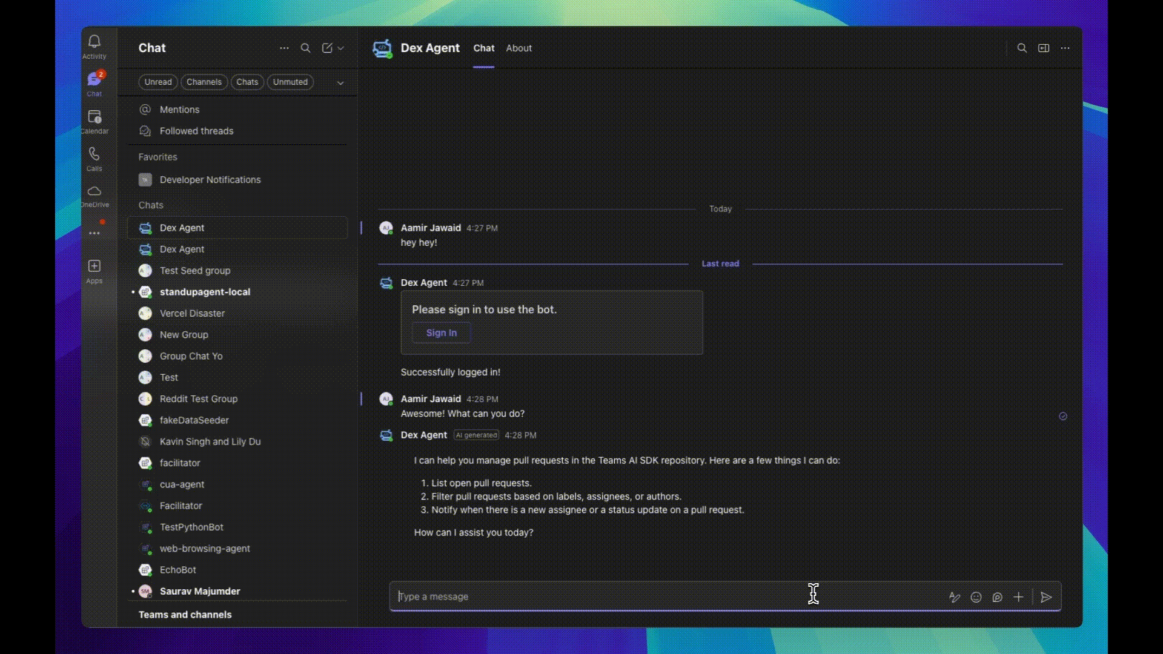Viewport: 1163px width, 654px height.
Task: Collapse the Chats section header
Action: pos(151,205)
